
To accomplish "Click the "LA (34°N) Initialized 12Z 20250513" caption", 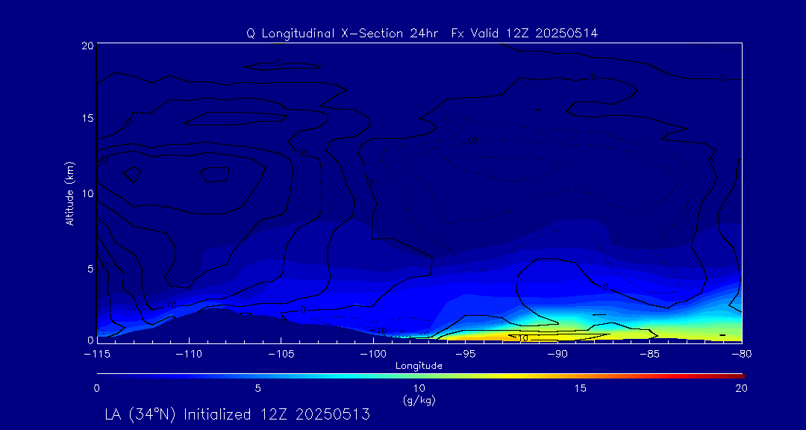I will (237, 414).
